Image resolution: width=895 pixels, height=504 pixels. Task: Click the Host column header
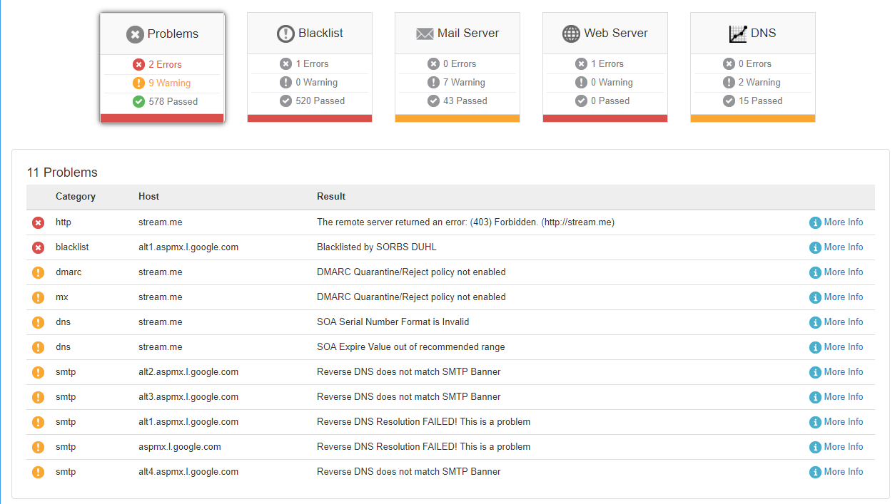tap(149, 197)
